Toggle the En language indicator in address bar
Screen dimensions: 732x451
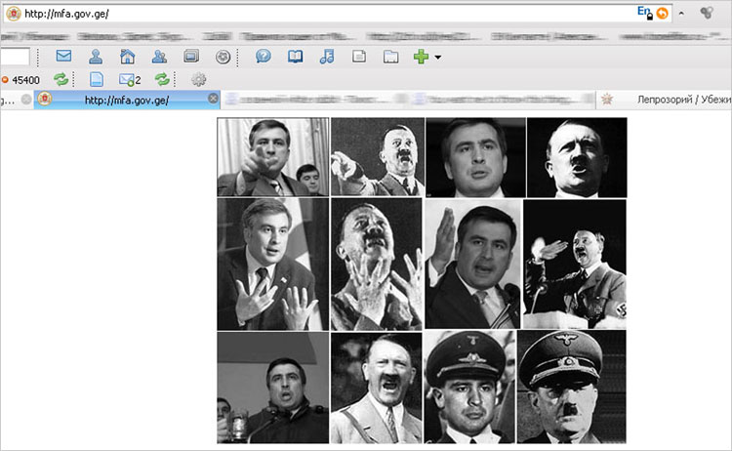[x=643, y=12]
